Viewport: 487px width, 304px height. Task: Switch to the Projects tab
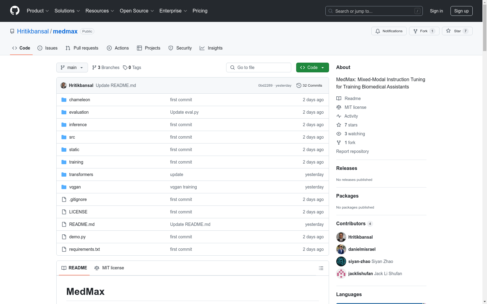pyautogui.click(x=149, y=48)
